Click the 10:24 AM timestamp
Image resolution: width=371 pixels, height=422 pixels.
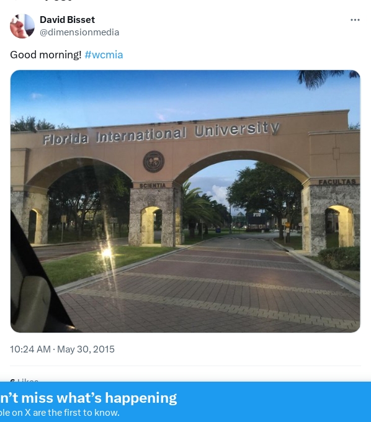tap(30, 349)
